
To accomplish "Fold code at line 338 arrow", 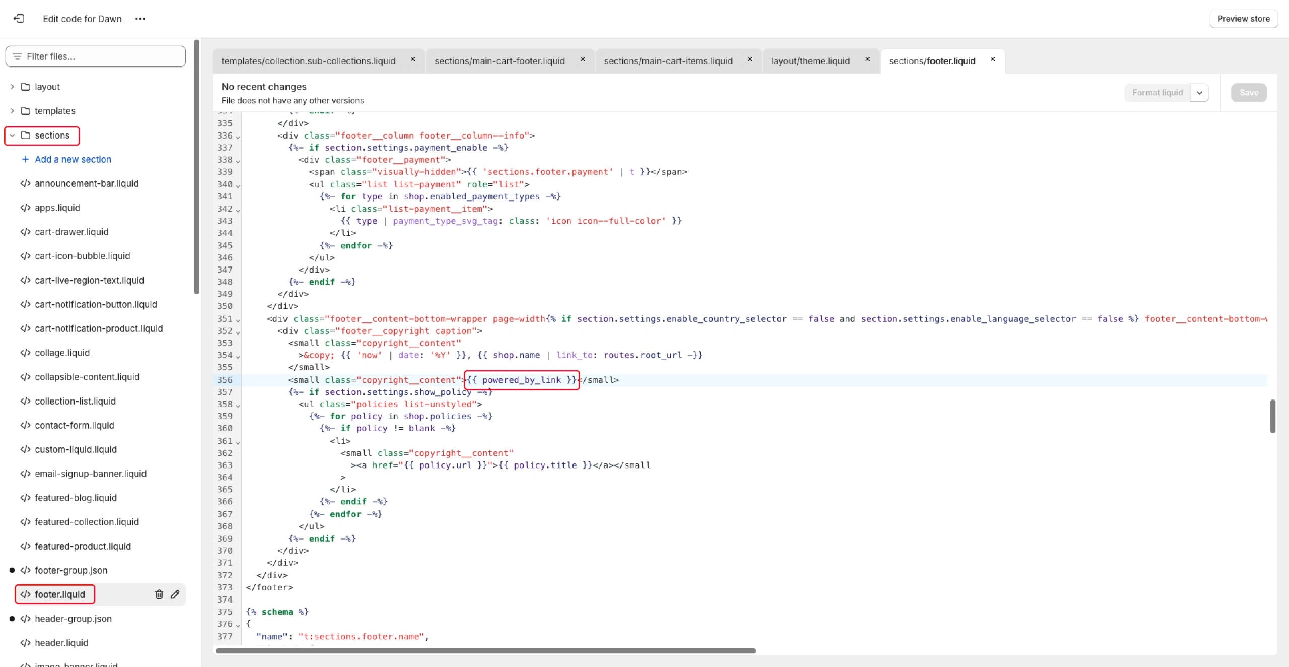I will [238, 161].
